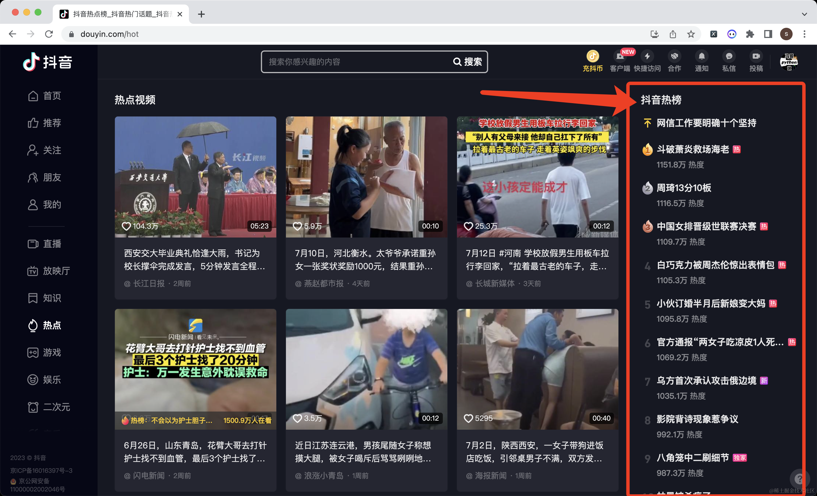Open 二次元 anime section
817x496 pixels.
point(49,407)
